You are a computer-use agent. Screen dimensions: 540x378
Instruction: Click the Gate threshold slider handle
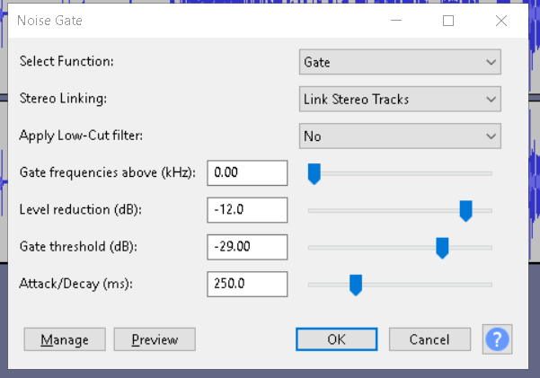[442, 248]
